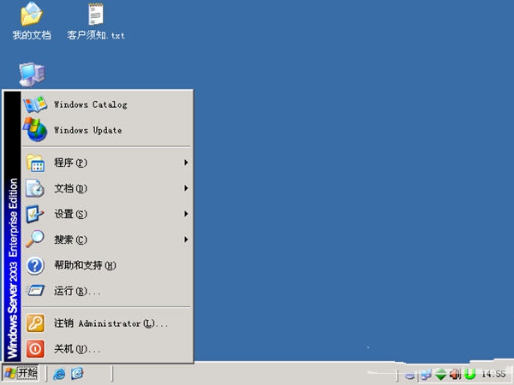Viewport: 514px width, 385px height.
Task: Select 程序(P) in the Start menu
Action: click(x=107, y=163)
